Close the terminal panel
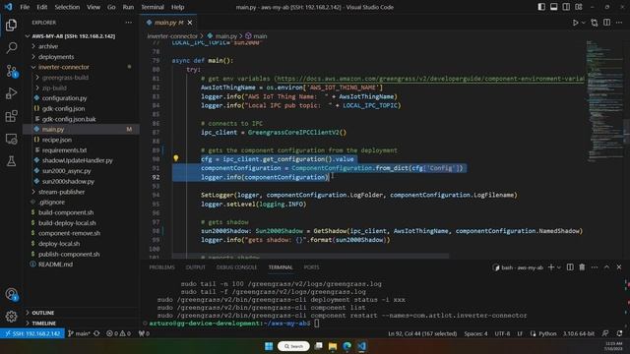 (619, 267)
